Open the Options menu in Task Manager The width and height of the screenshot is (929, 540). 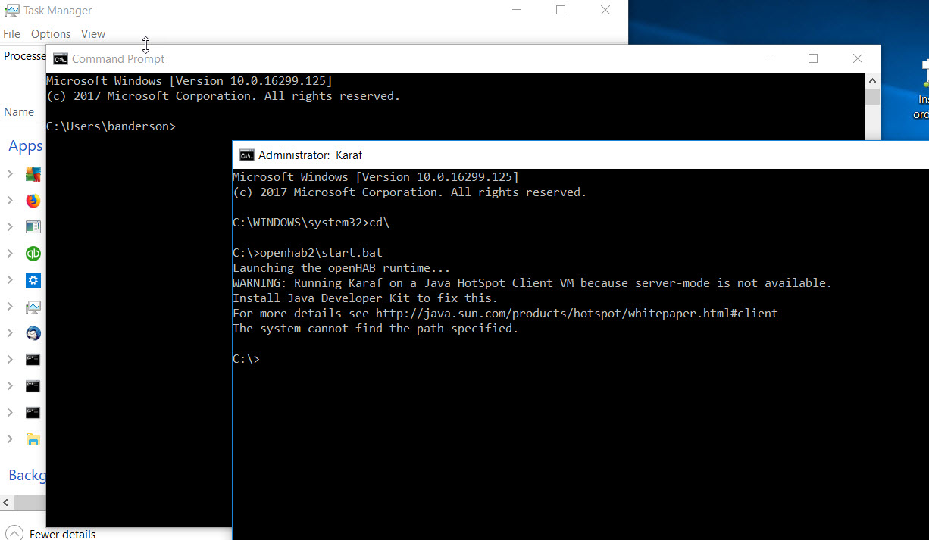[51, 34]
